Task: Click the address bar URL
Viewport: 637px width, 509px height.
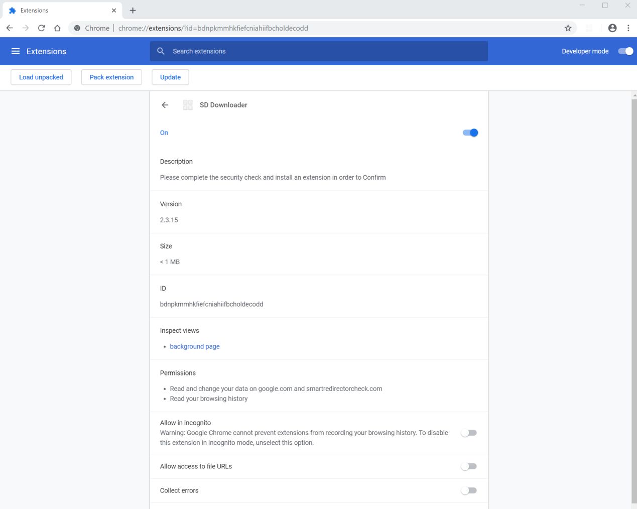Action: [x=213, y=28]
